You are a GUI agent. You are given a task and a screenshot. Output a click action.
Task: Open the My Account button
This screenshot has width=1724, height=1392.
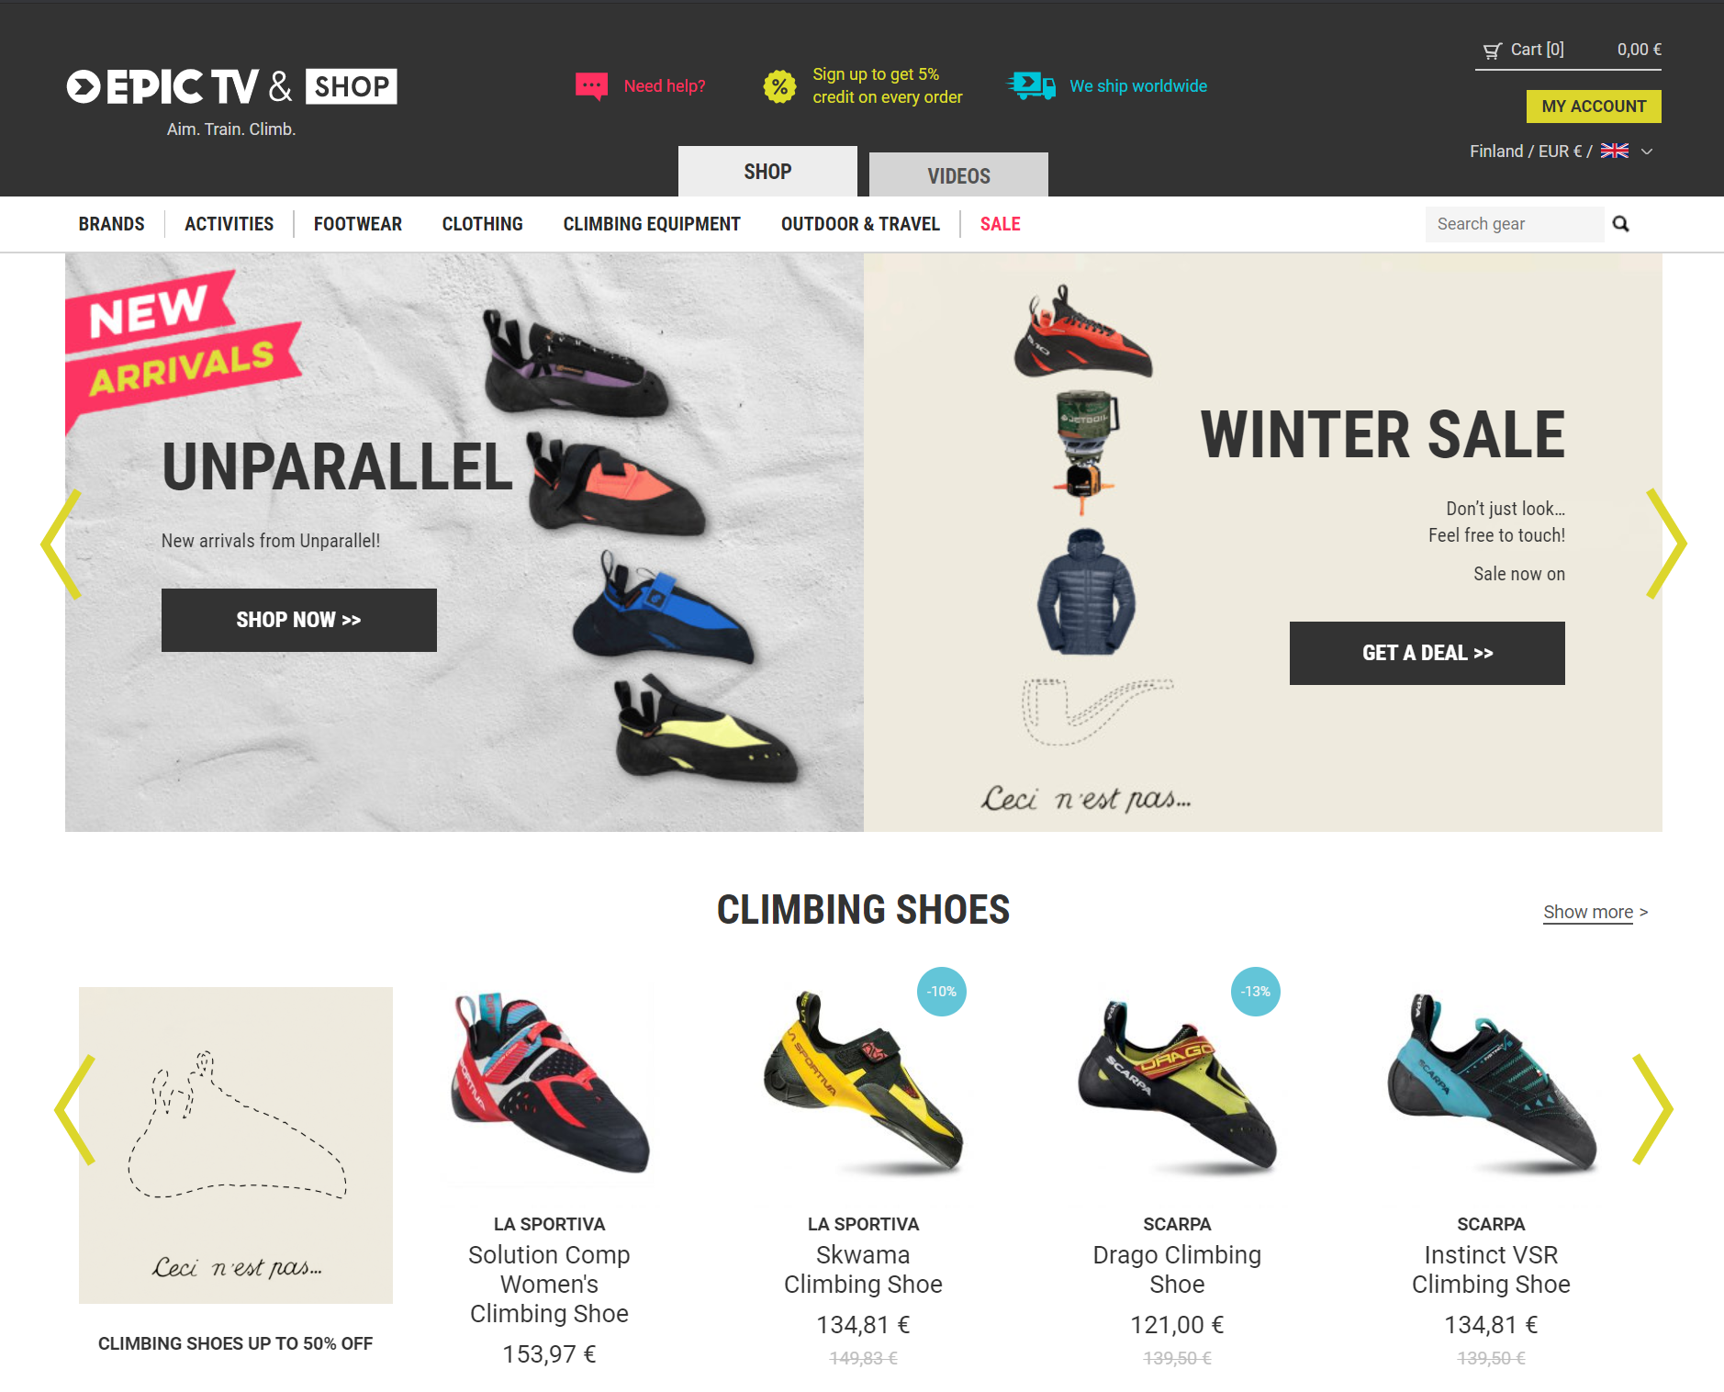pyautogui.click(x=1594, y=107)
